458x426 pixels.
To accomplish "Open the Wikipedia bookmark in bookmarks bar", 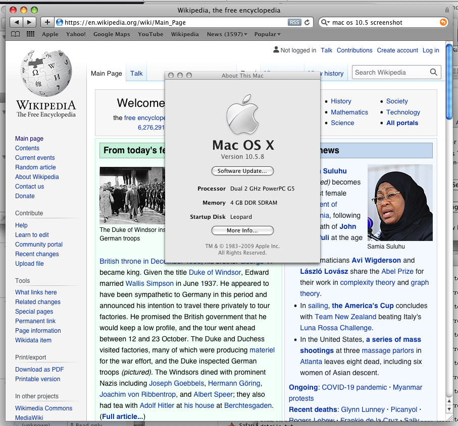I will tap(185, 34).
